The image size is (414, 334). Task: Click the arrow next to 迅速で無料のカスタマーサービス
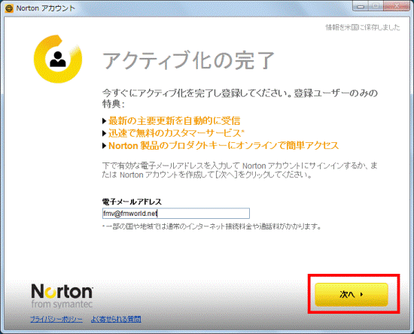pyautogui.click(x=105, y=133)
